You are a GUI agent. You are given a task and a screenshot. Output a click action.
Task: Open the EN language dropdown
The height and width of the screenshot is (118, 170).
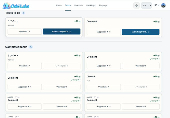point(146,5)
